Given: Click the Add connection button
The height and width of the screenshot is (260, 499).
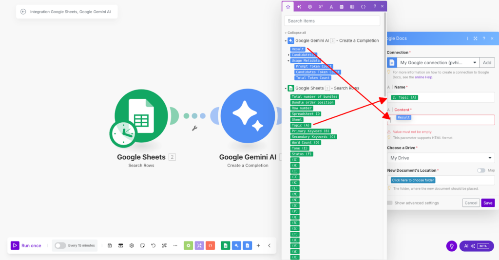Looking at the screenshot, I should click(487, 63).
